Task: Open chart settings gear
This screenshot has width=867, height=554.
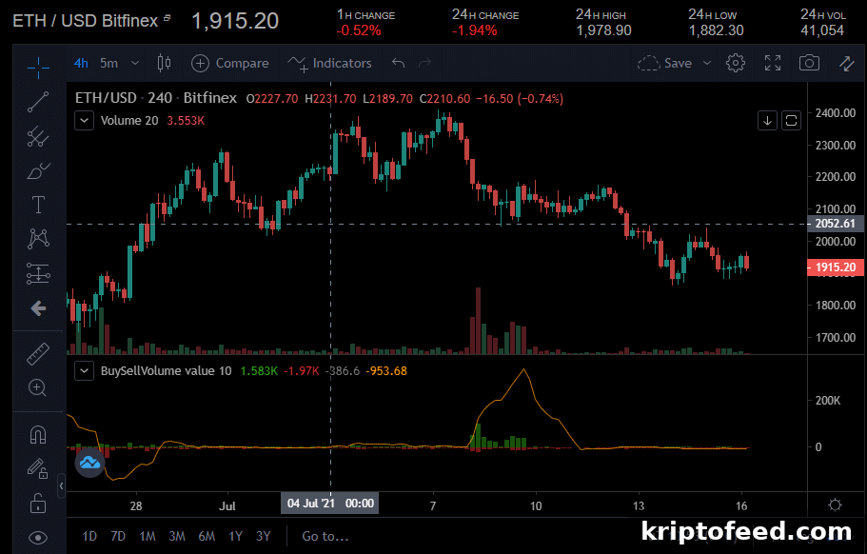Action: [736, 63]
